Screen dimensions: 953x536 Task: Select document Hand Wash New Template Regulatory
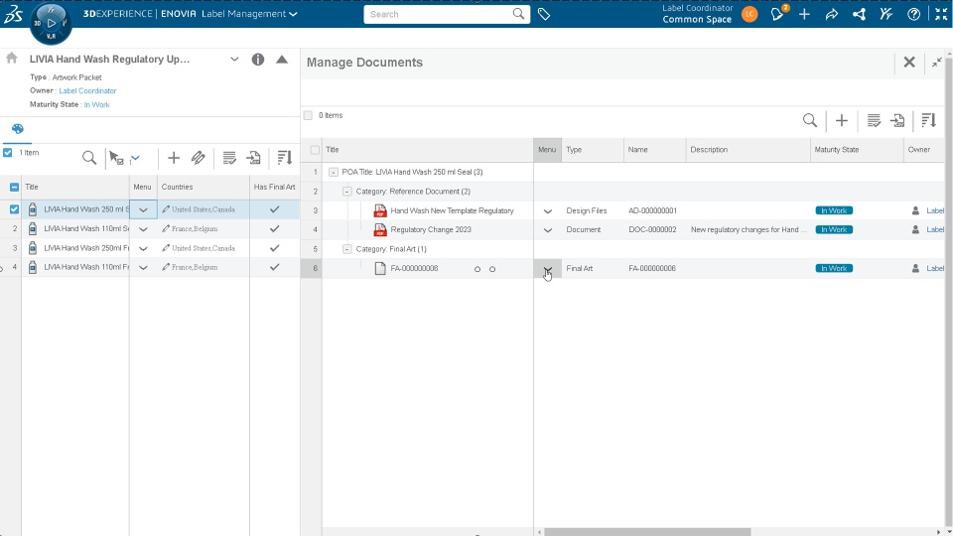click(x=452, y=210)
